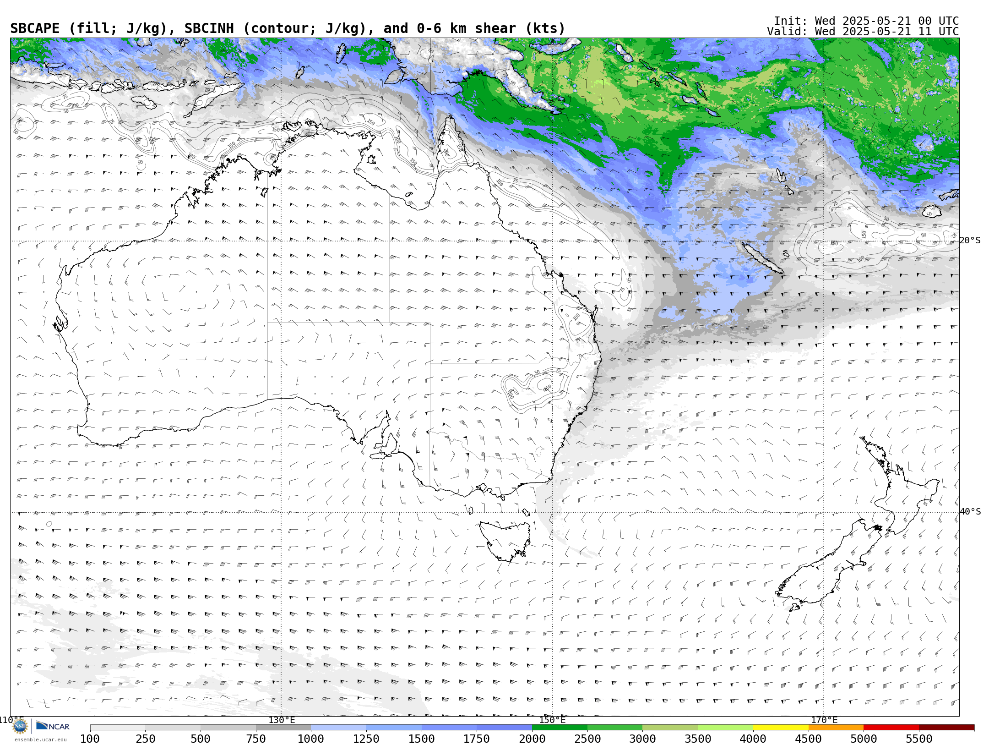Click the 130°E longitude label

[282, 720]
